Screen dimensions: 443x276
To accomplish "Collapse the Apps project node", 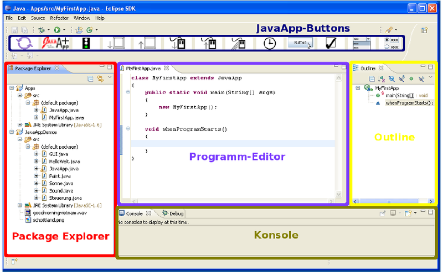I will 12,88.
